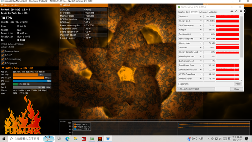This screenshot has width=252, height=142.
Task: Collapse the NVIDIA GeForce RTX 2060 section
Action: point(3,68)
